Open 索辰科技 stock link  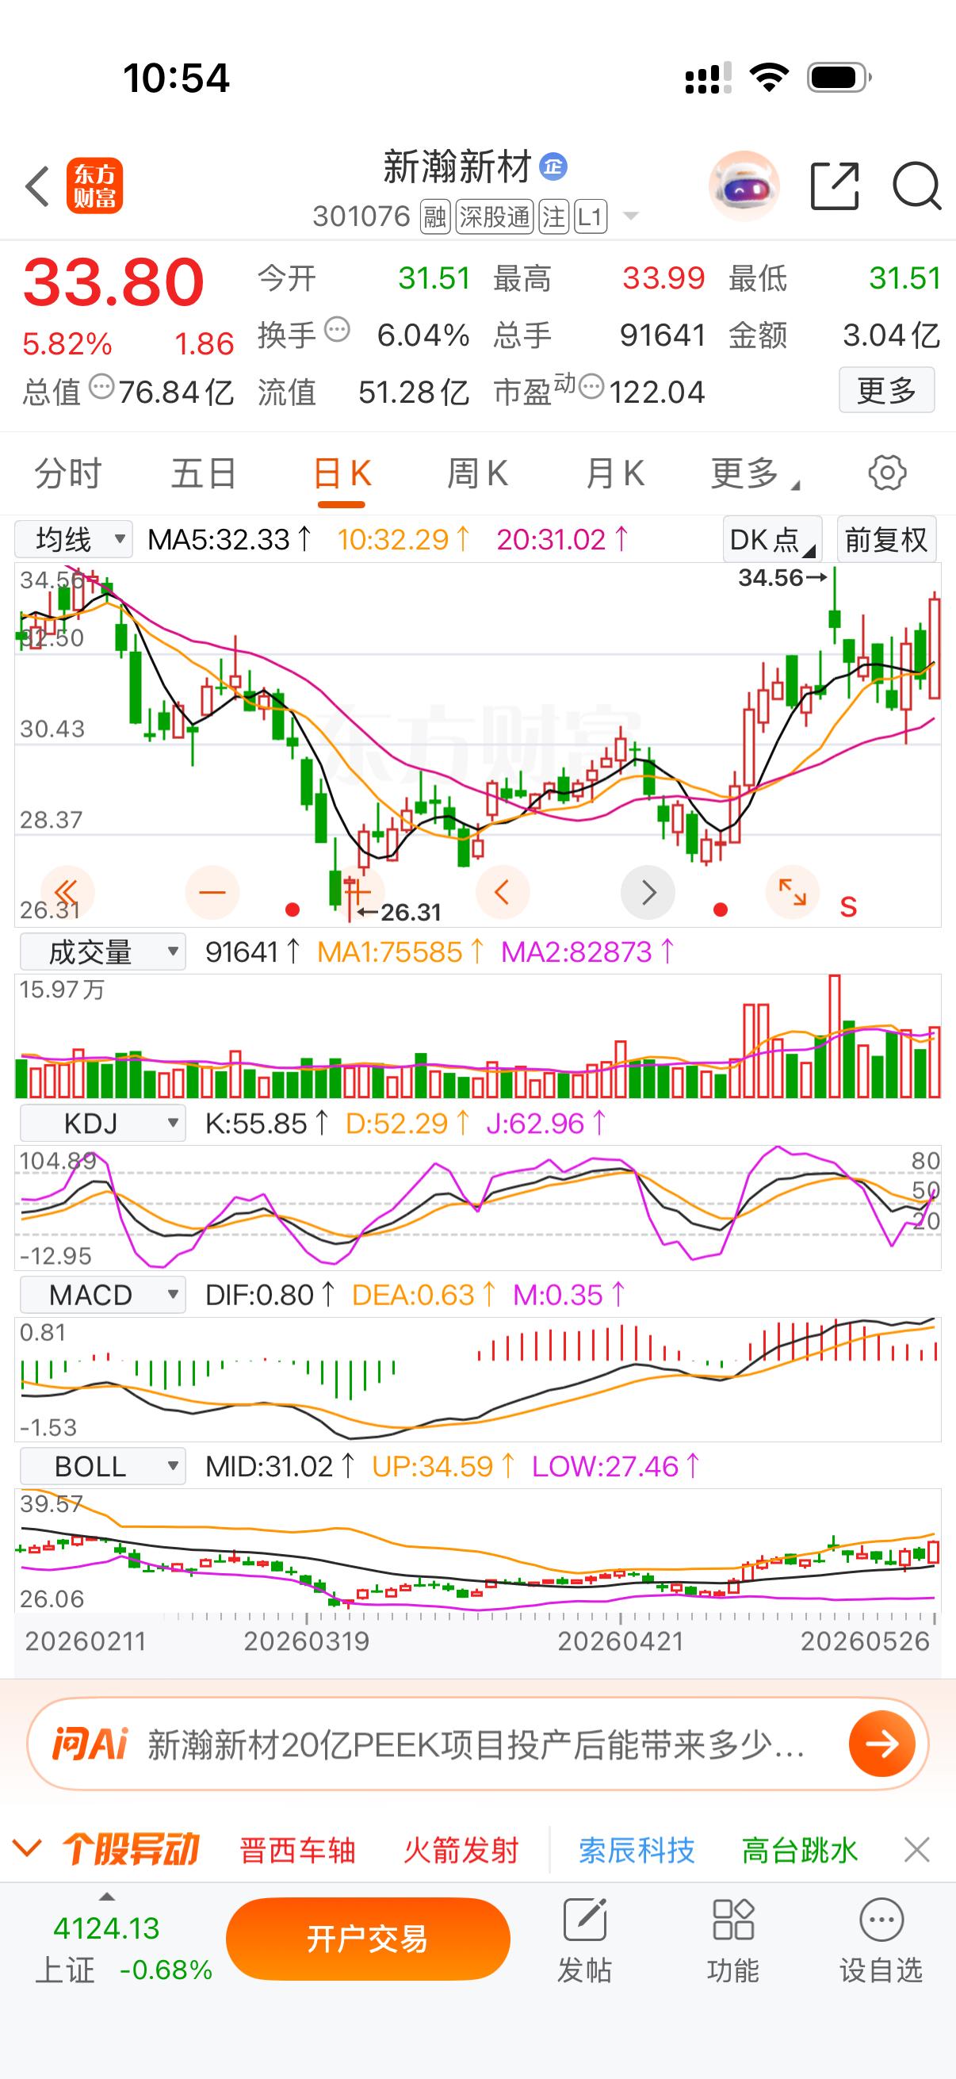(637, 1850)
